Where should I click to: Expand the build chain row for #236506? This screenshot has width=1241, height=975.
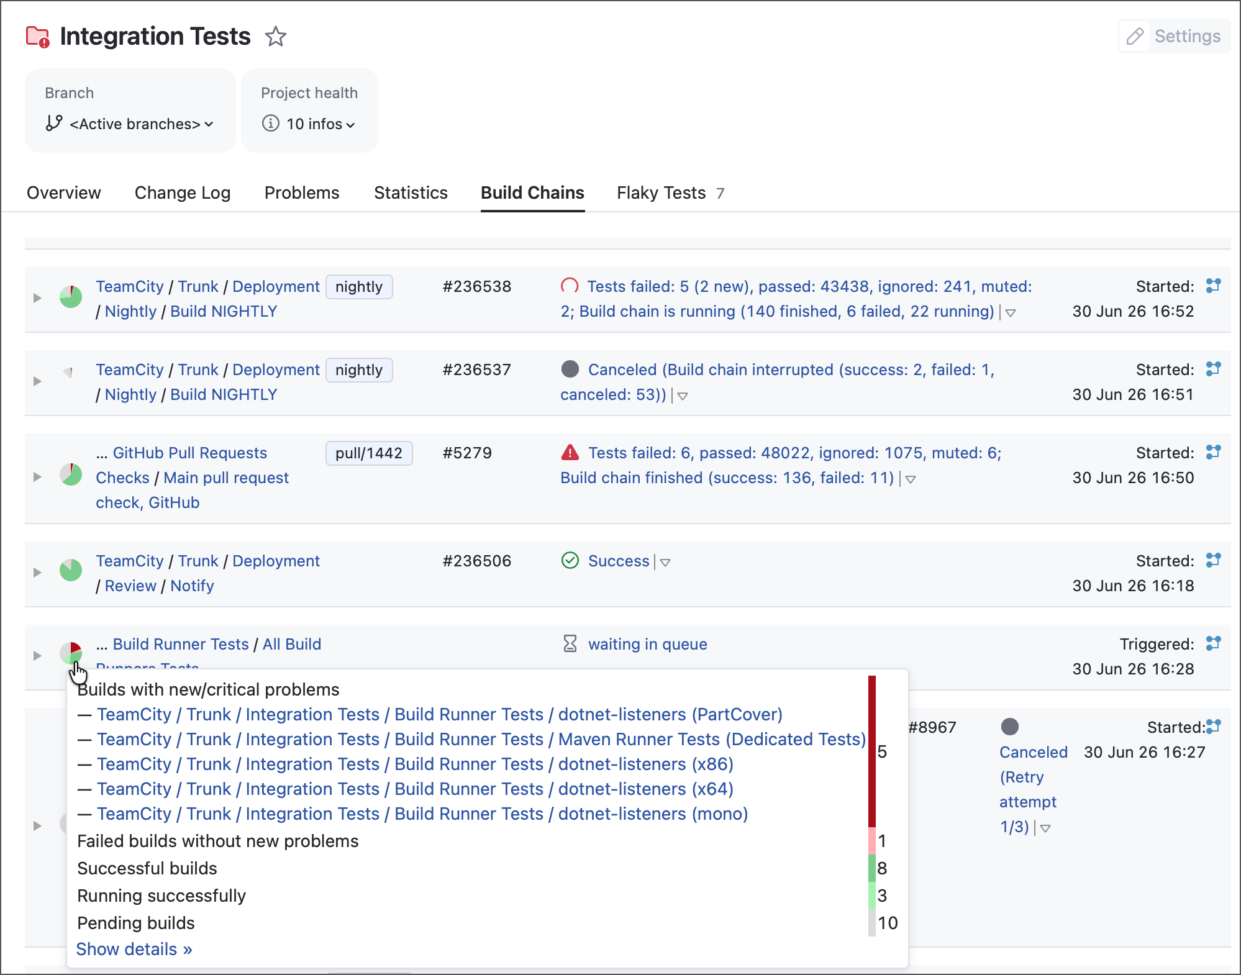click(x=37, y=573)
